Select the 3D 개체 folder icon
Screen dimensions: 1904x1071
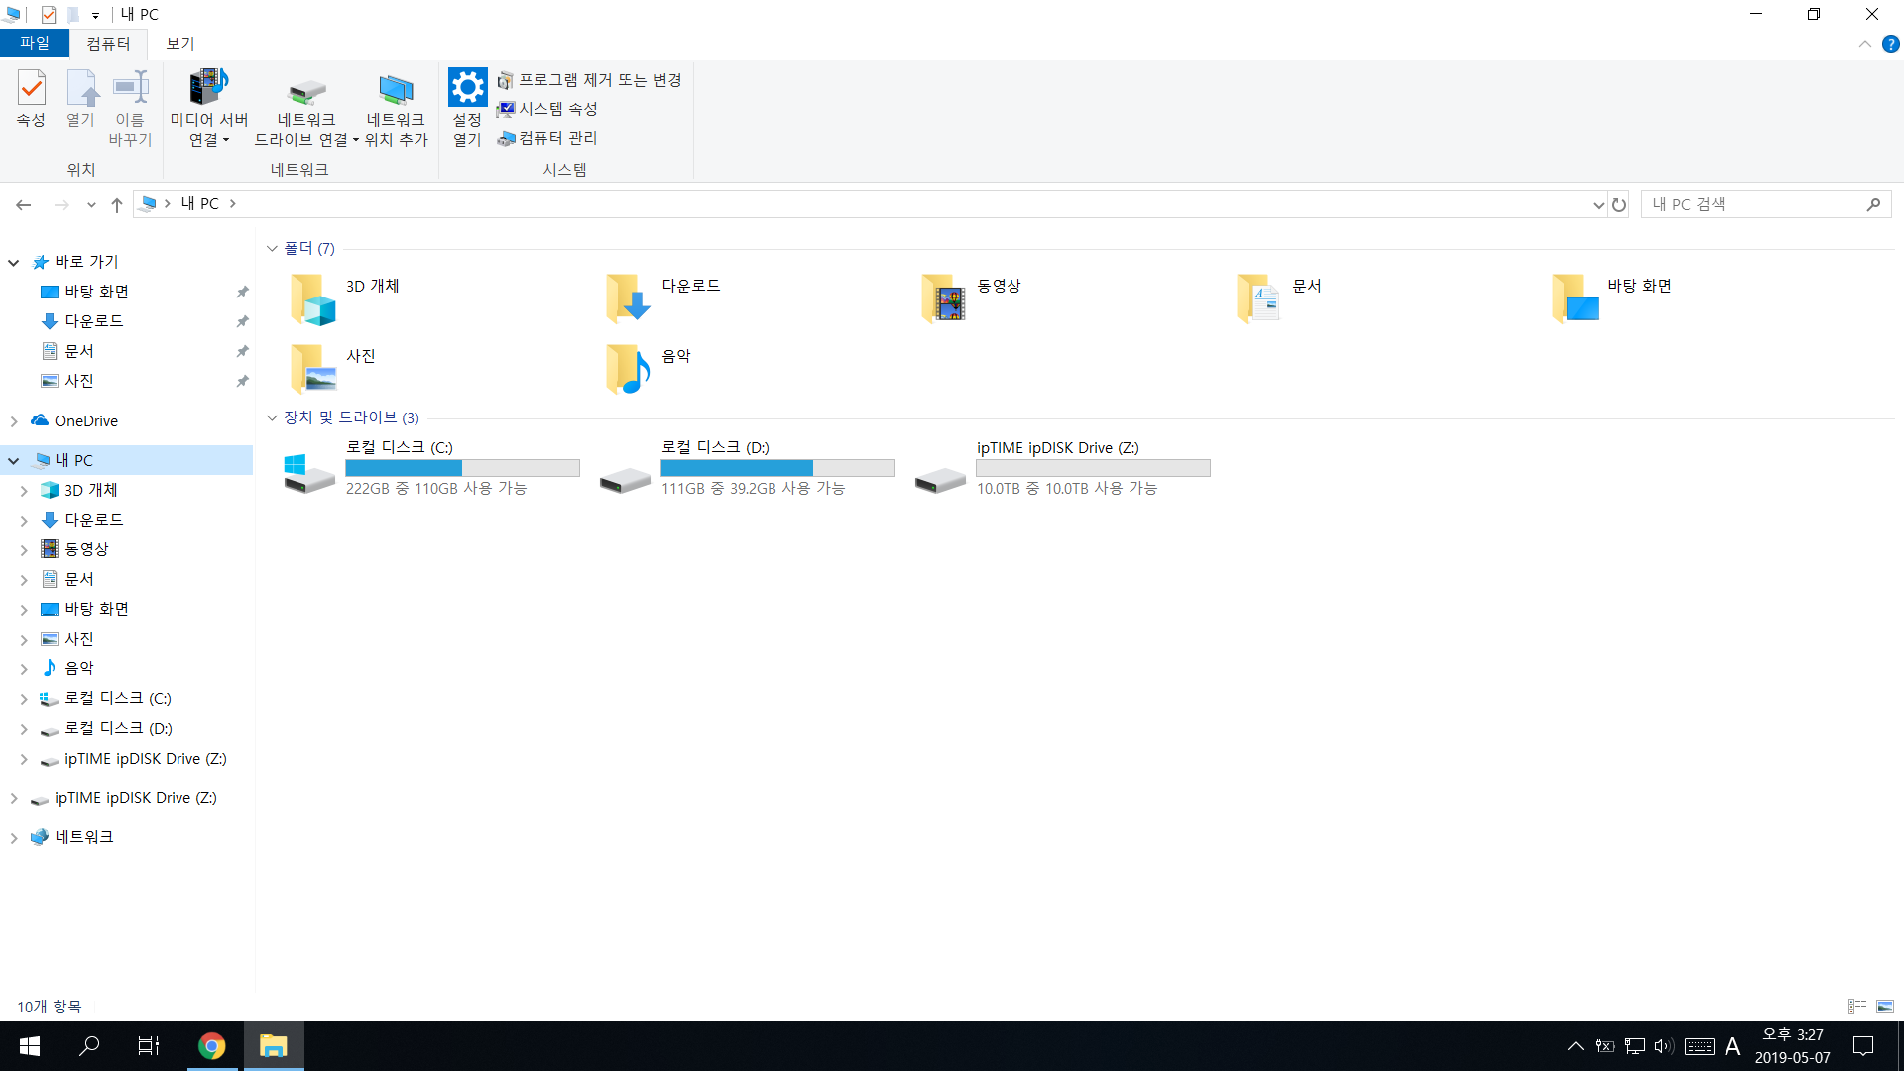[313, 298]
